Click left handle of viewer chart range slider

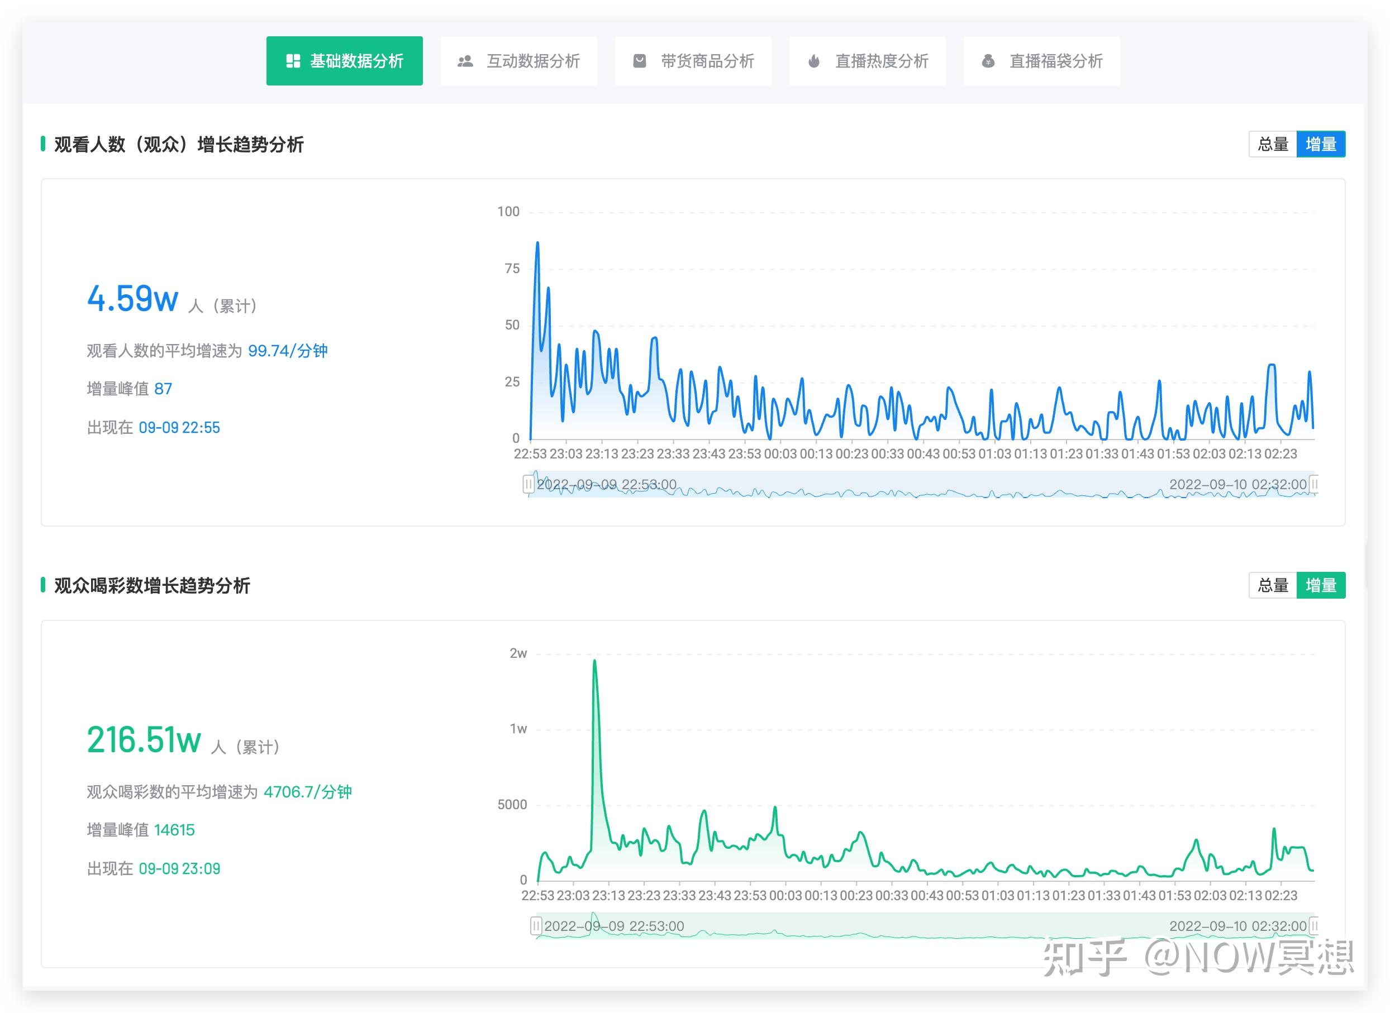tap(528, 484)
